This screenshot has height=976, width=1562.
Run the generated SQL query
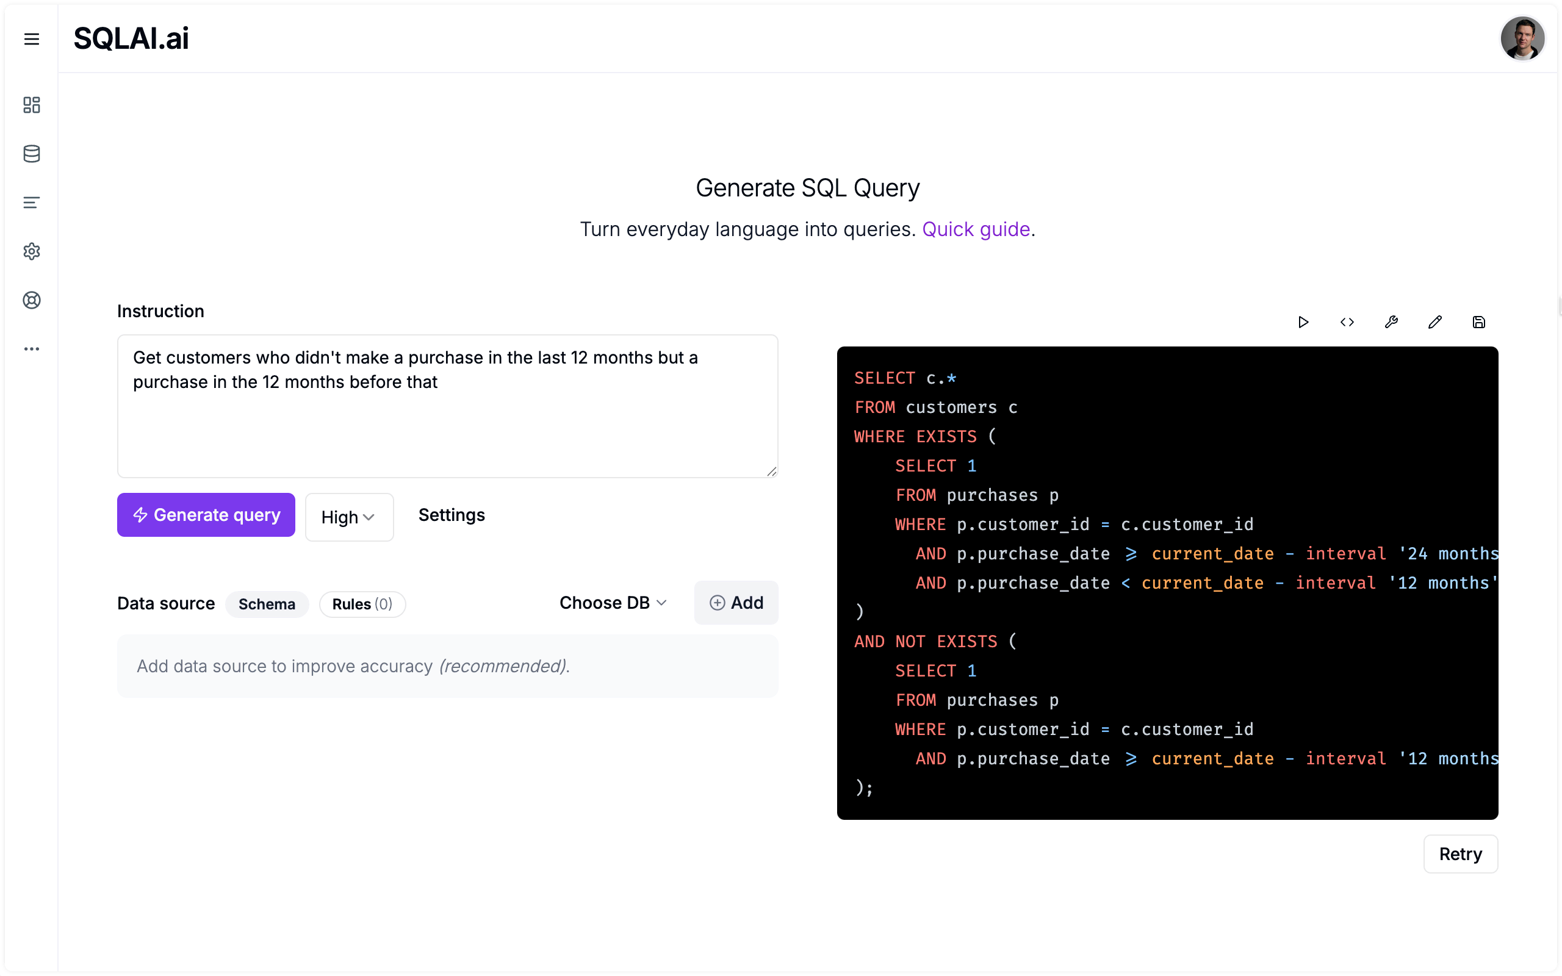coord(1303,321)
